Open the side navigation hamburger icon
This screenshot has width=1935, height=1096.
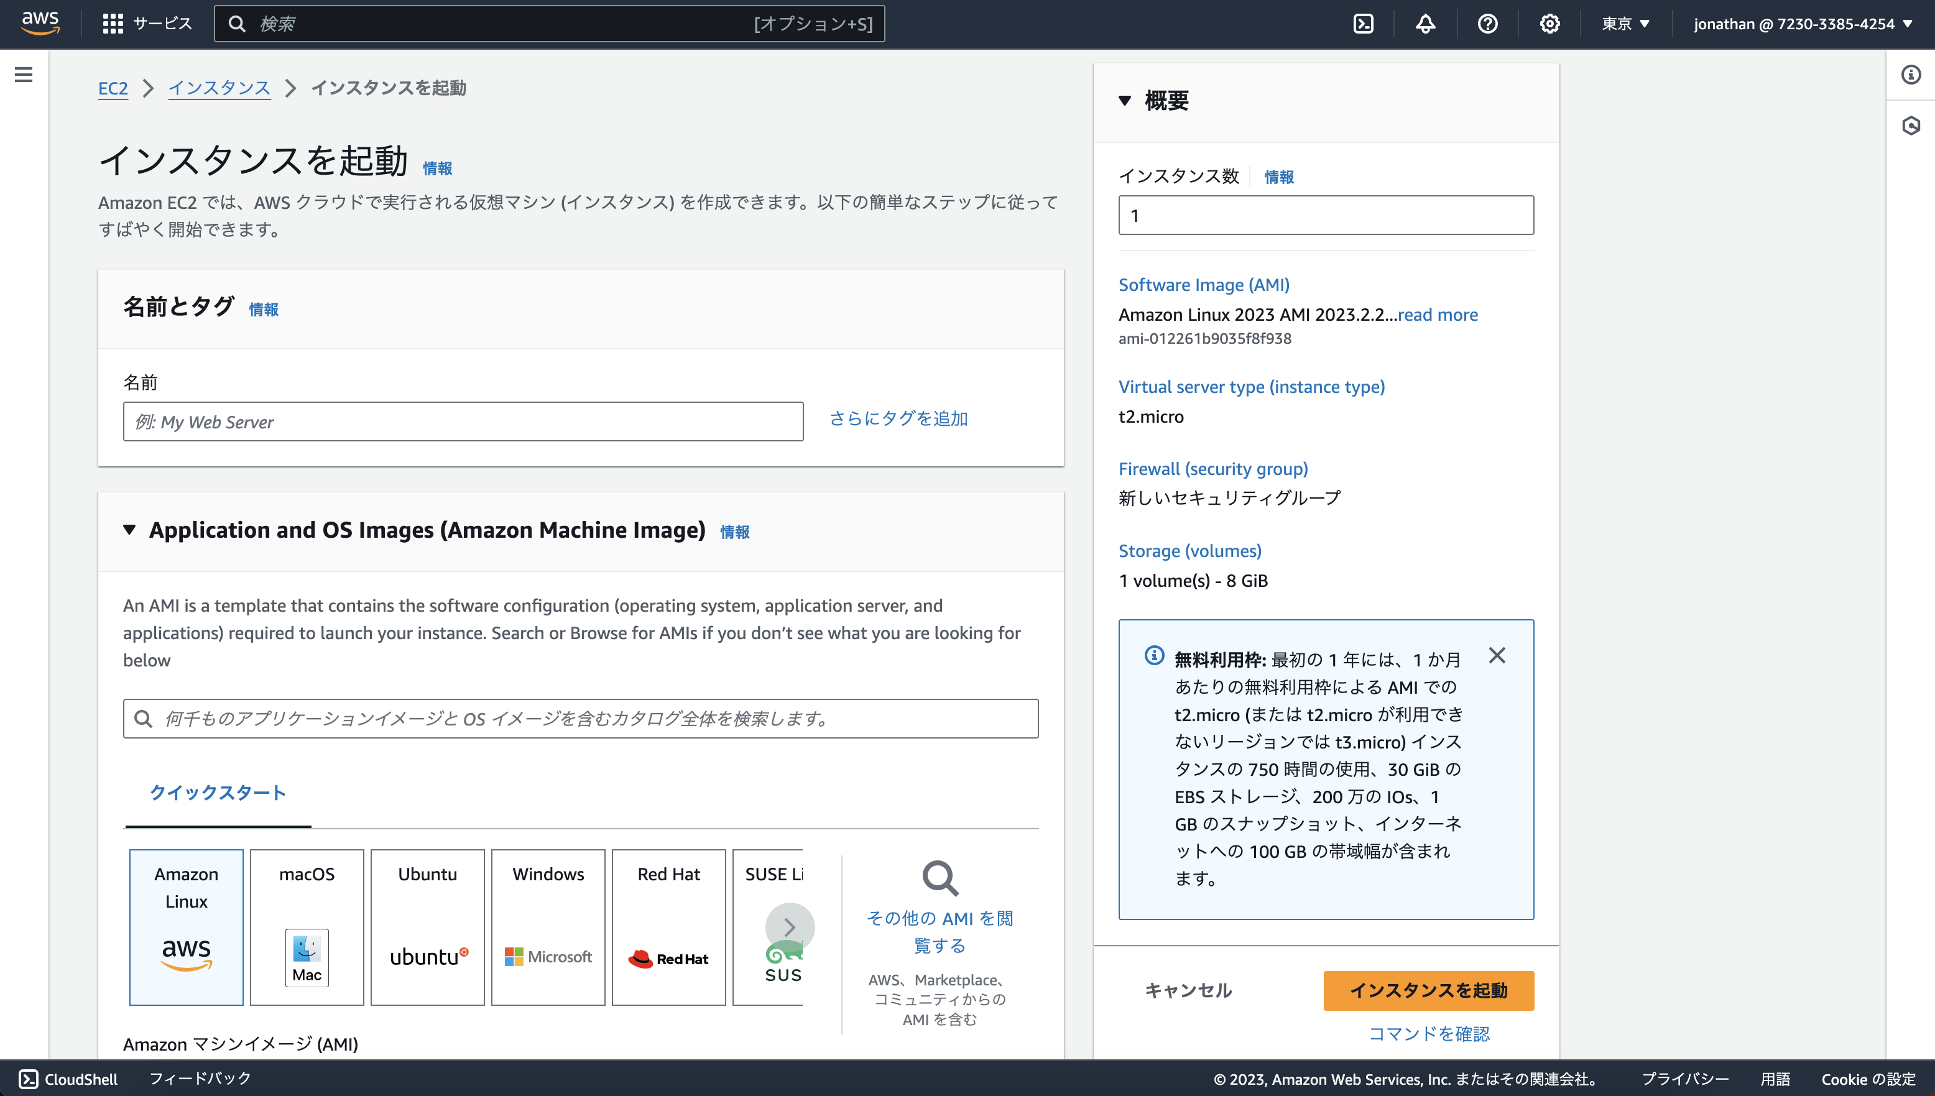point(25,75)
